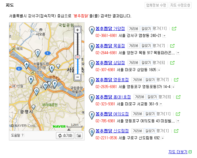This screenshot has width=197, height=158.
Task: Expand address dropdown for 서교동 361-9
Action: [161, 104]
